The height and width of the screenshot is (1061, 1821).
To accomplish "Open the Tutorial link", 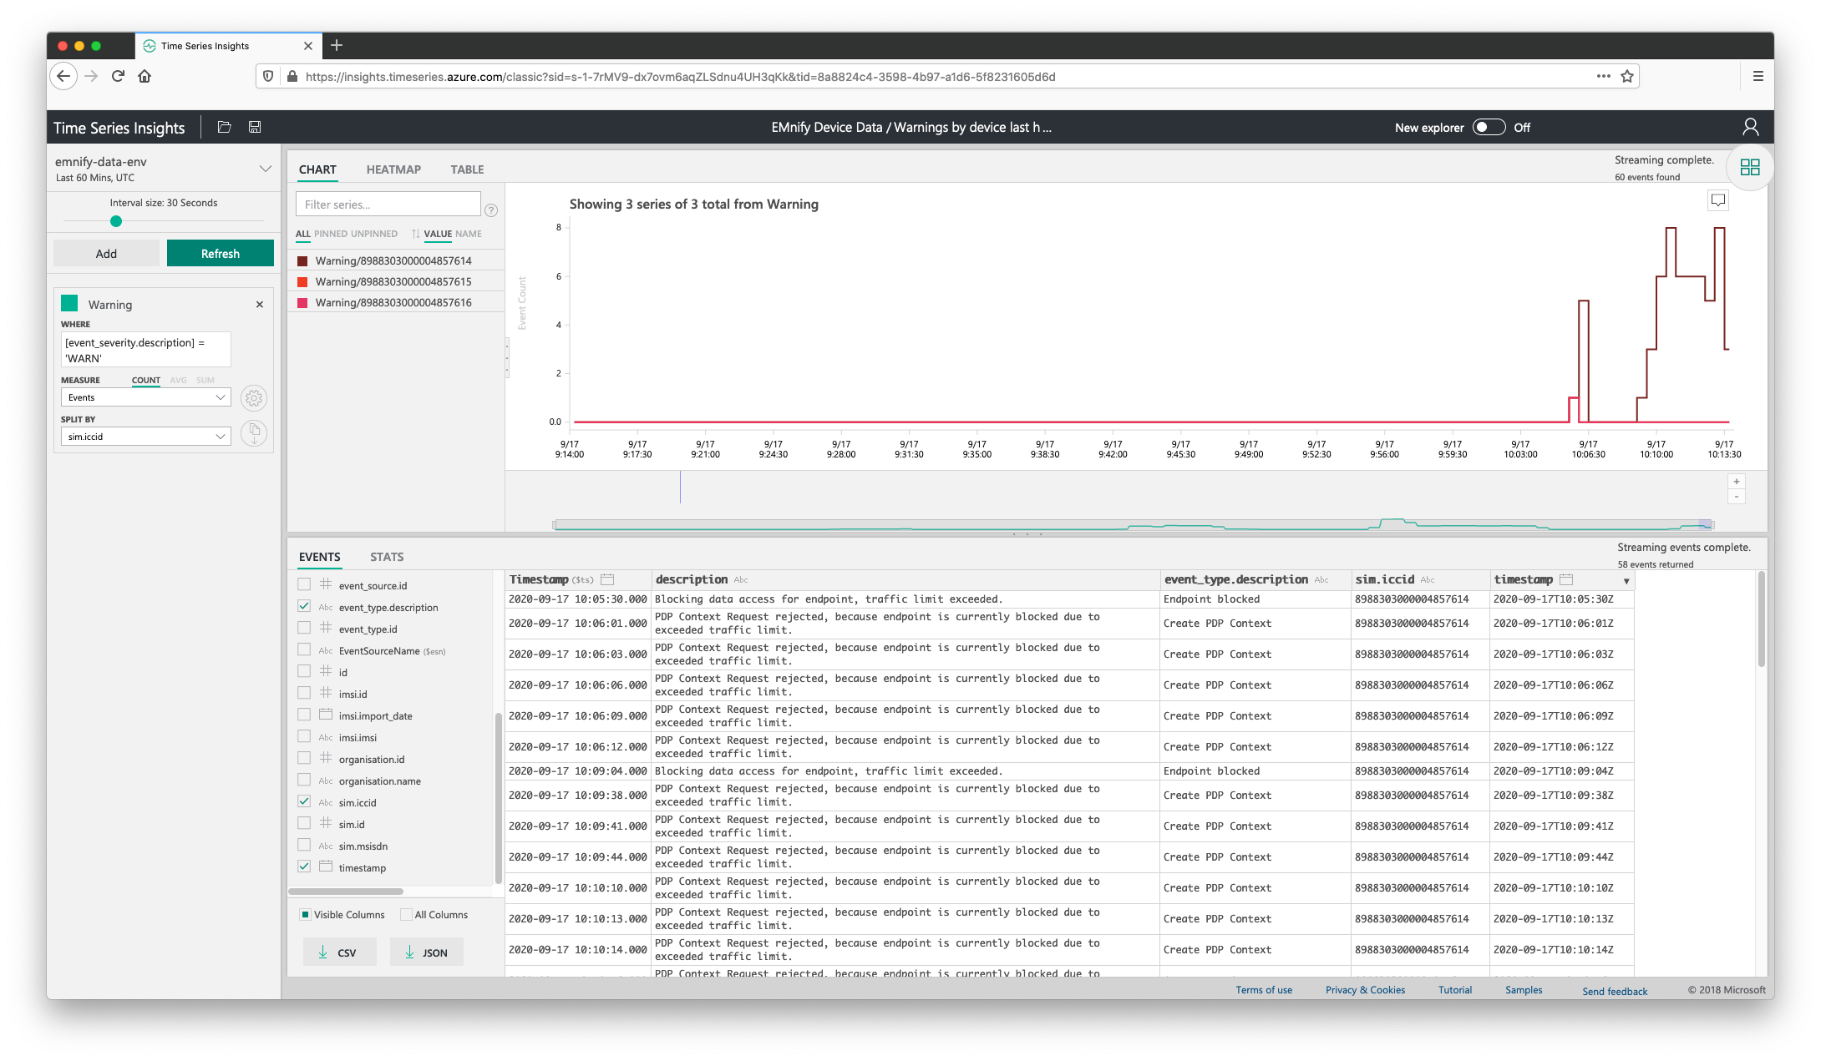I will (1455, 990).
